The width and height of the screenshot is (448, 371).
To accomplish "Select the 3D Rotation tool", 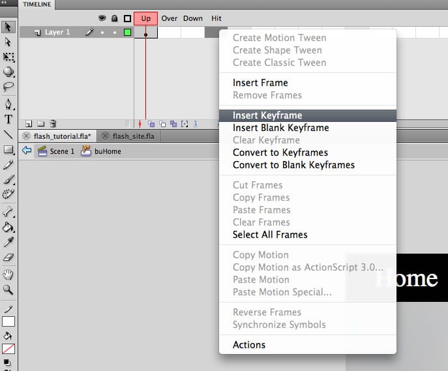I will tap(8, 72).
